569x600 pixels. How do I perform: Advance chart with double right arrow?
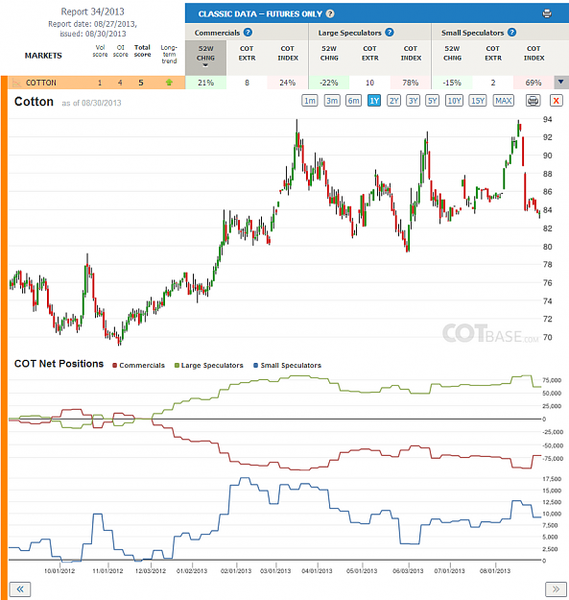tap(556, 588)
